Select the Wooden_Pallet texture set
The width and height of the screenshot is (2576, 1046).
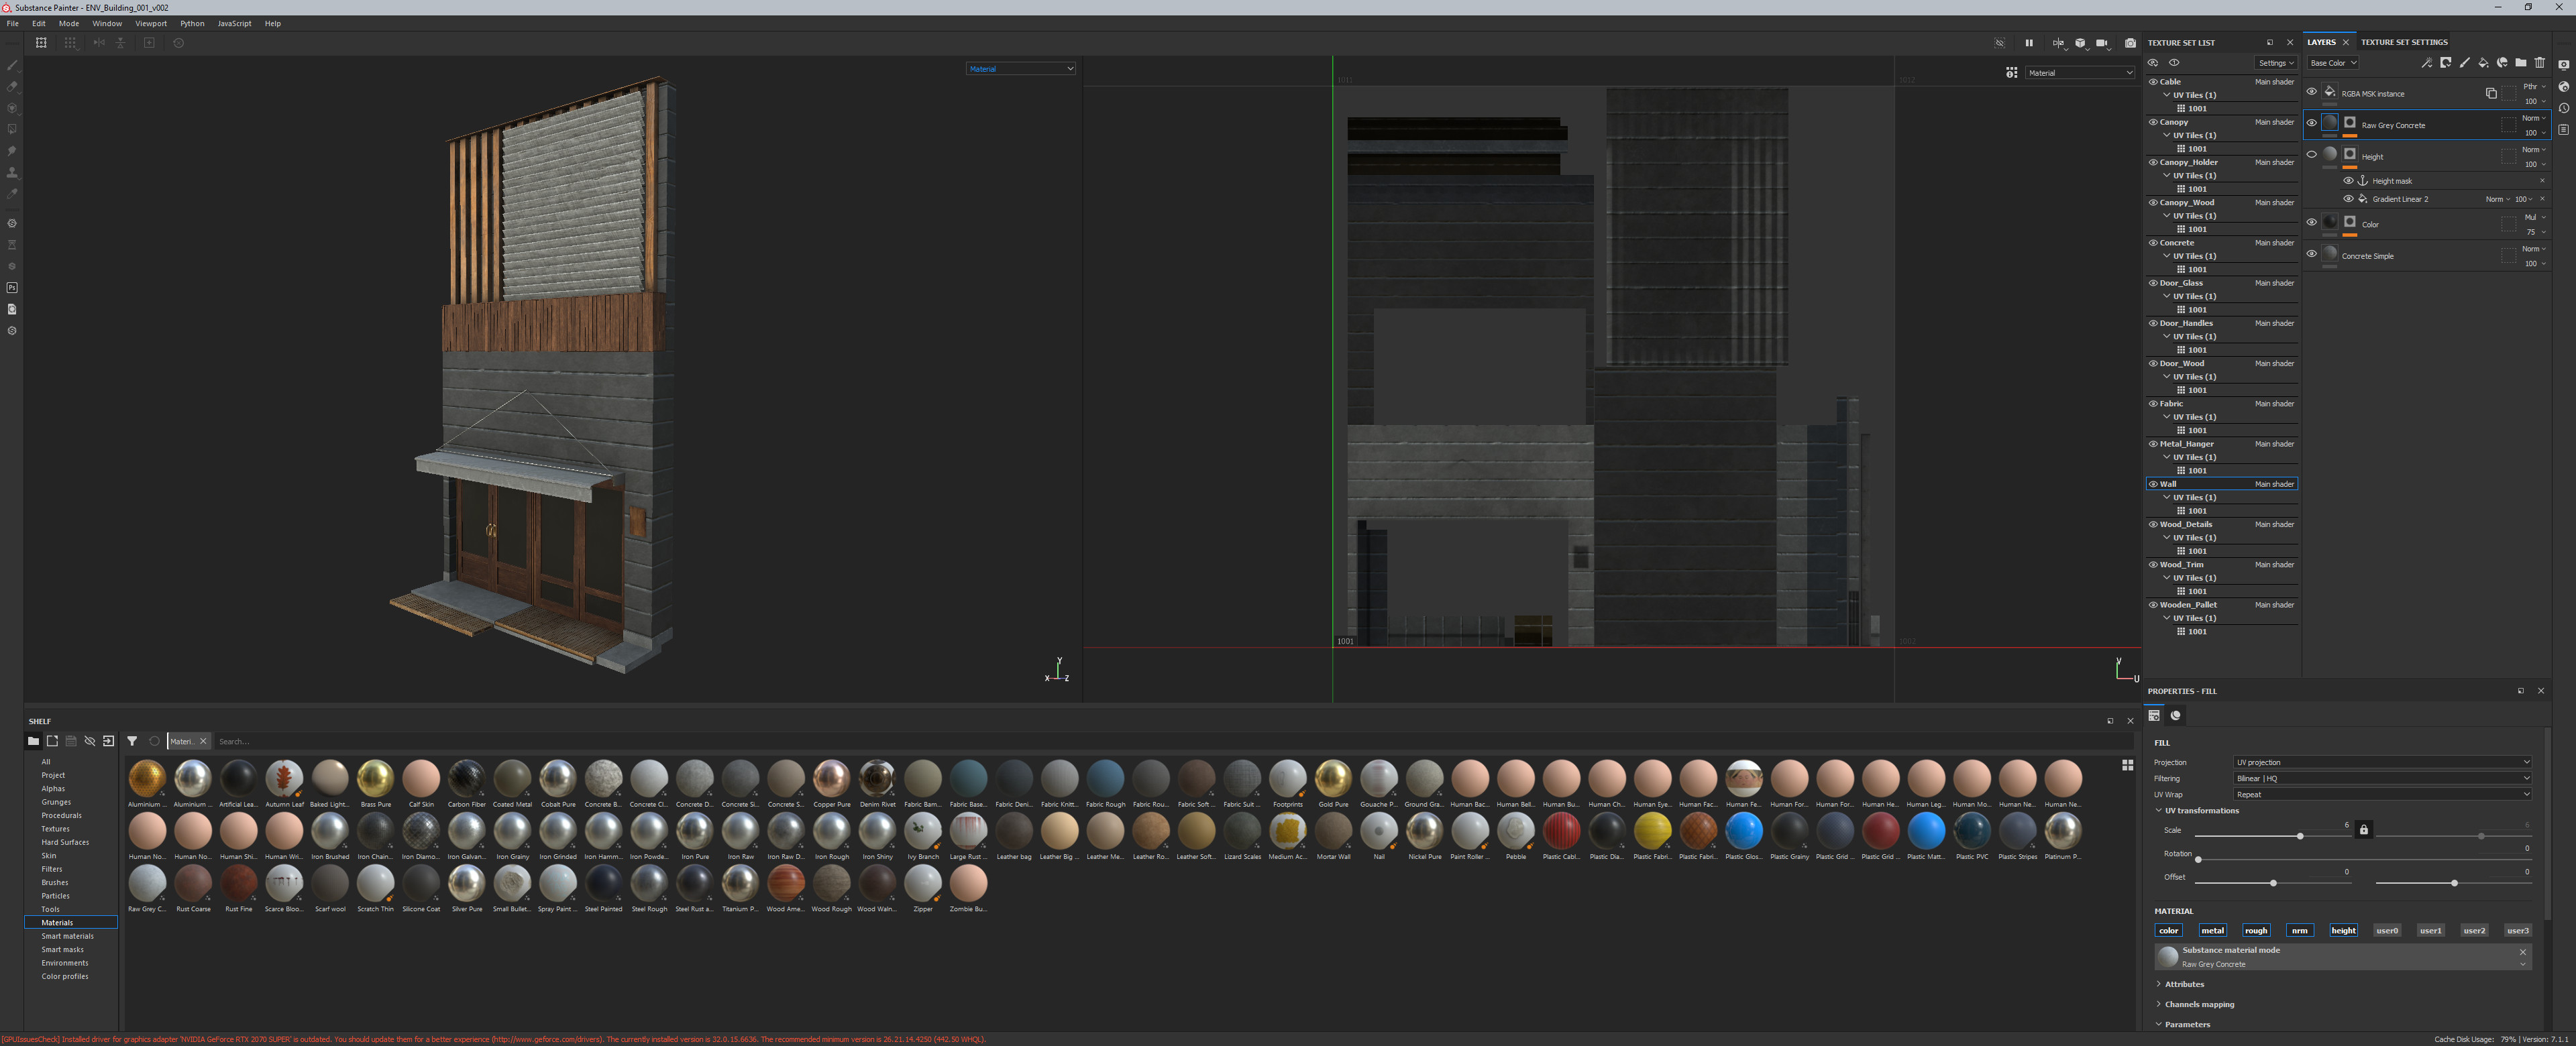point(2222,605)
